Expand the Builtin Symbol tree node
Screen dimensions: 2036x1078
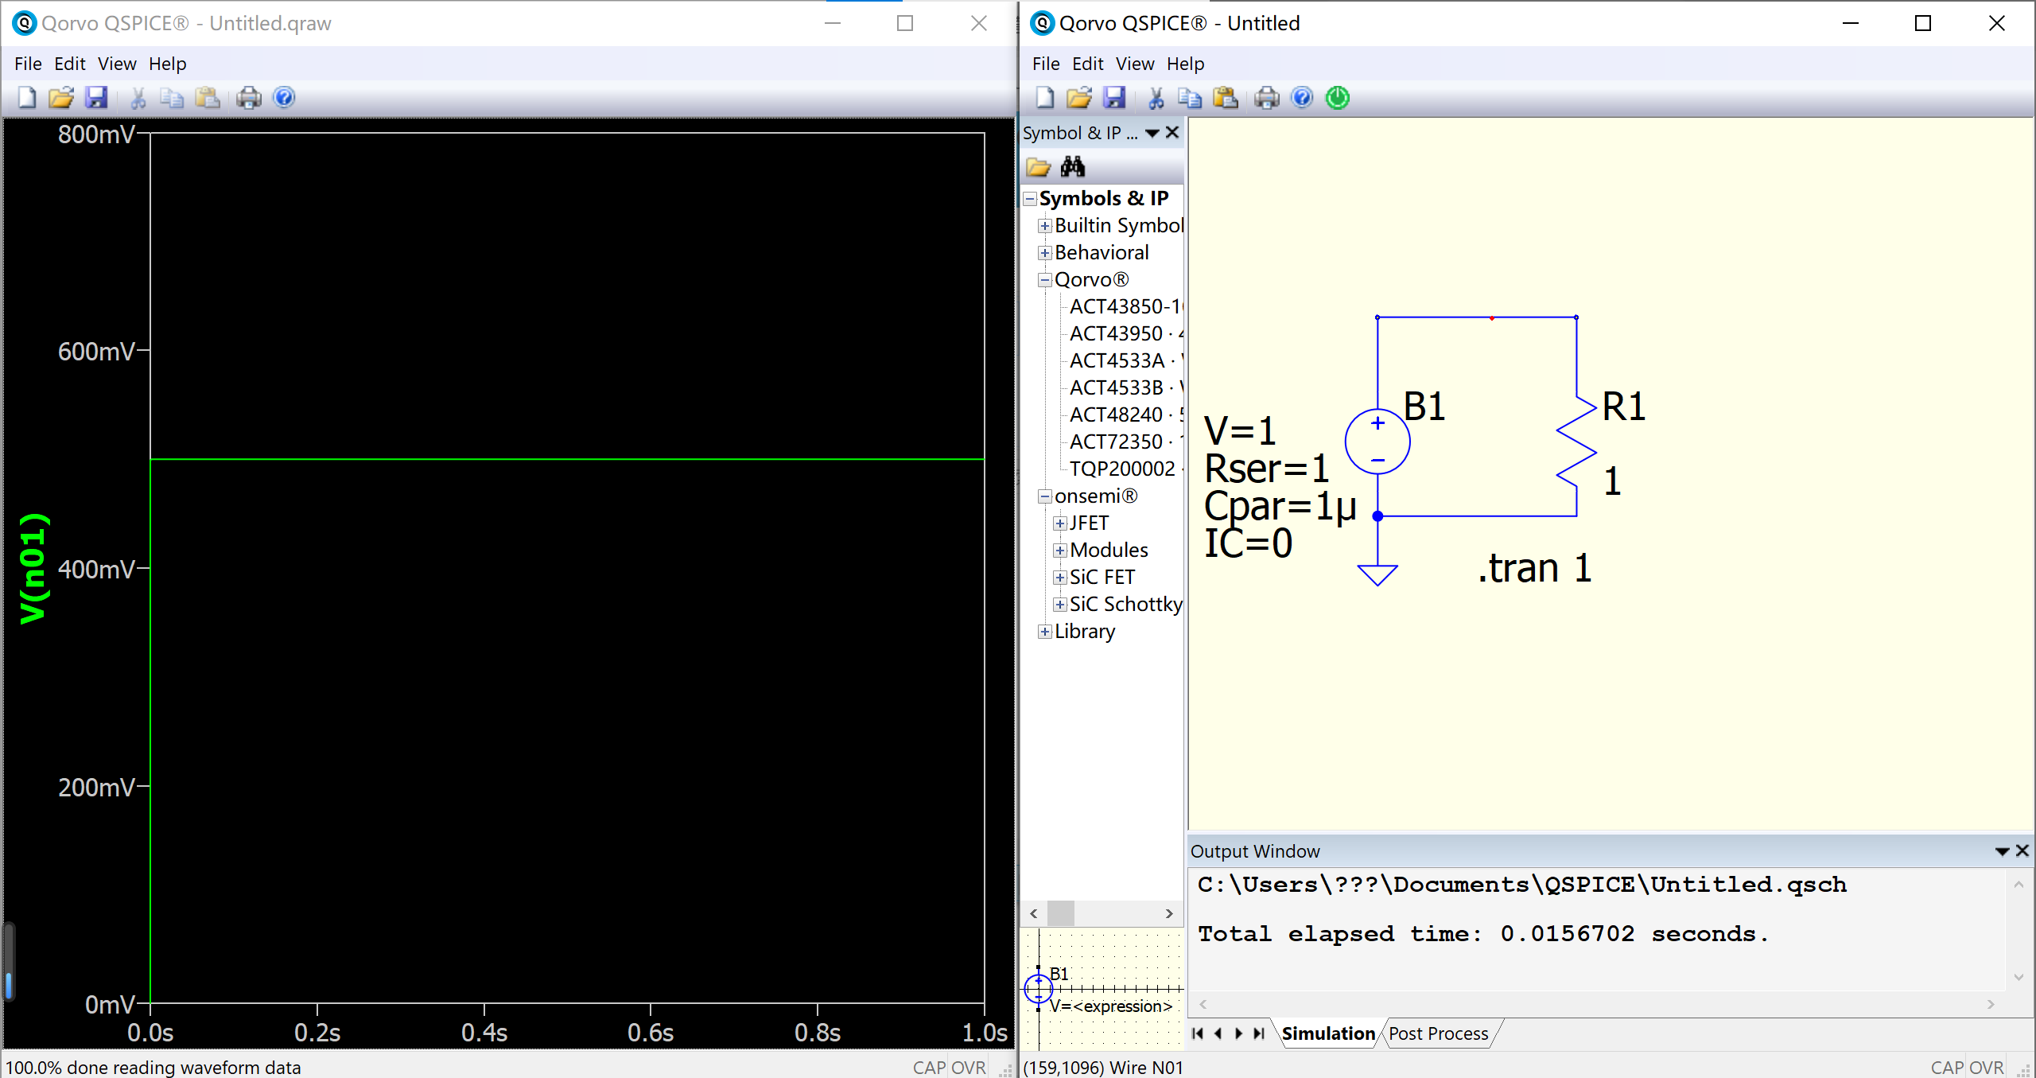tap(1045, 226)
